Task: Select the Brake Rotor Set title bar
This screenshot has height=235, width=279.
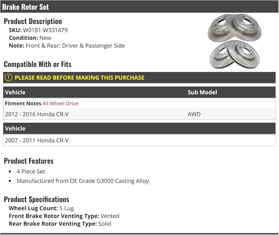Action: (x=139, y=7)
